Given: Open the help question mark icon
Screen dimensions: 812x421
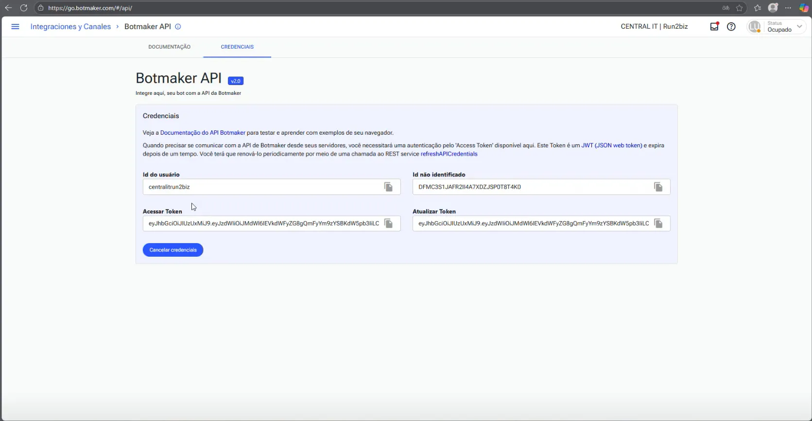Looking at the screenshot, I should click(731, 27).
